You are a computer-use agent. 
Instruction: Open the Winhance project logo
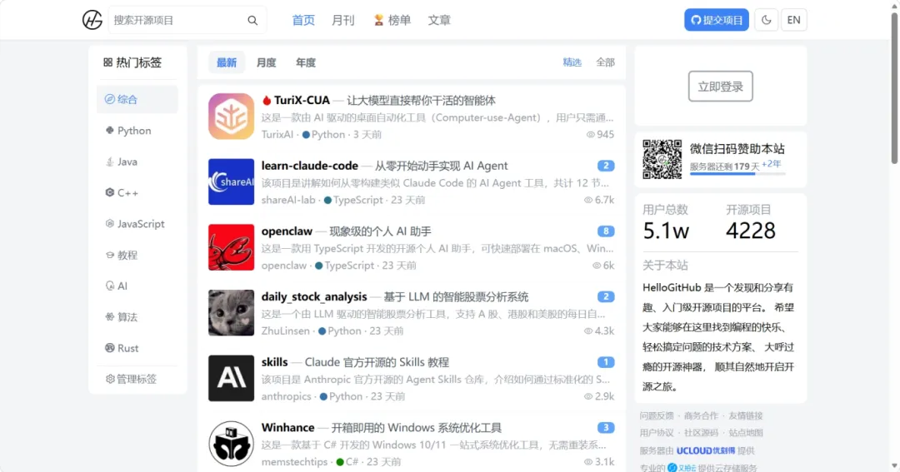click(x=232, y=444)
